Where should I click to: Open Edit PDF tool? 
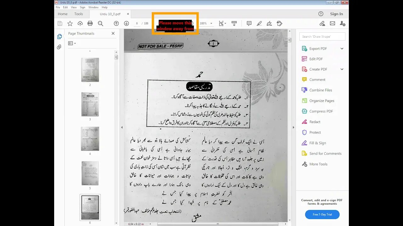pos(316,59)
